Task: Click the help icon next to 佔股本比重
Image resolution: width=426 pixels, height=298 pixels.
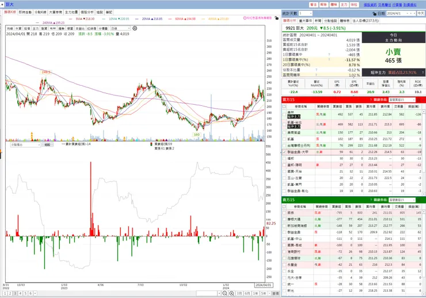Action: [316, 70]
